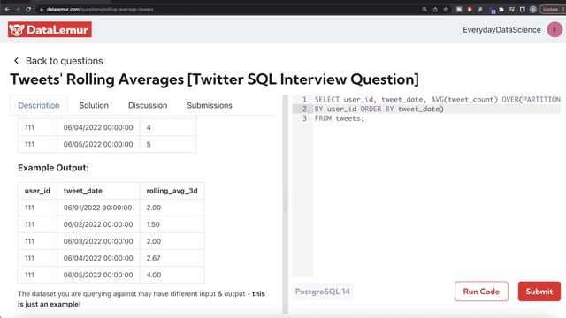
Task: Click line 1 of the SQL editor
Action: pos(437,100)
